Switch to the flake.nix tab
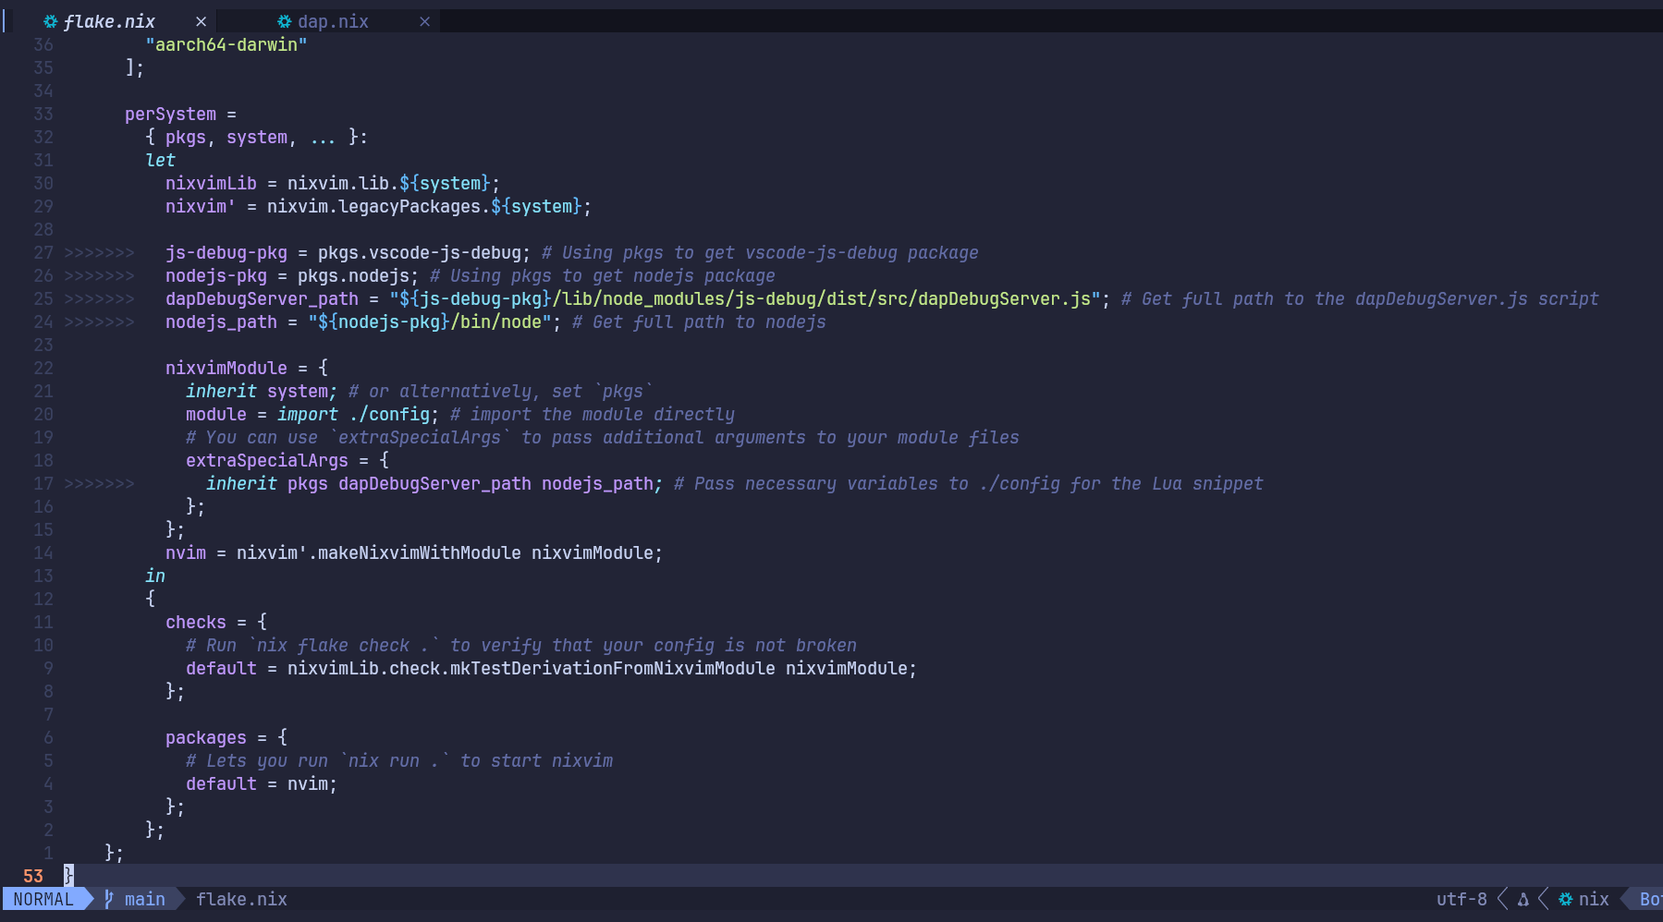The width and height of the screenshot is (1663, 922). (x=109, y=21)
